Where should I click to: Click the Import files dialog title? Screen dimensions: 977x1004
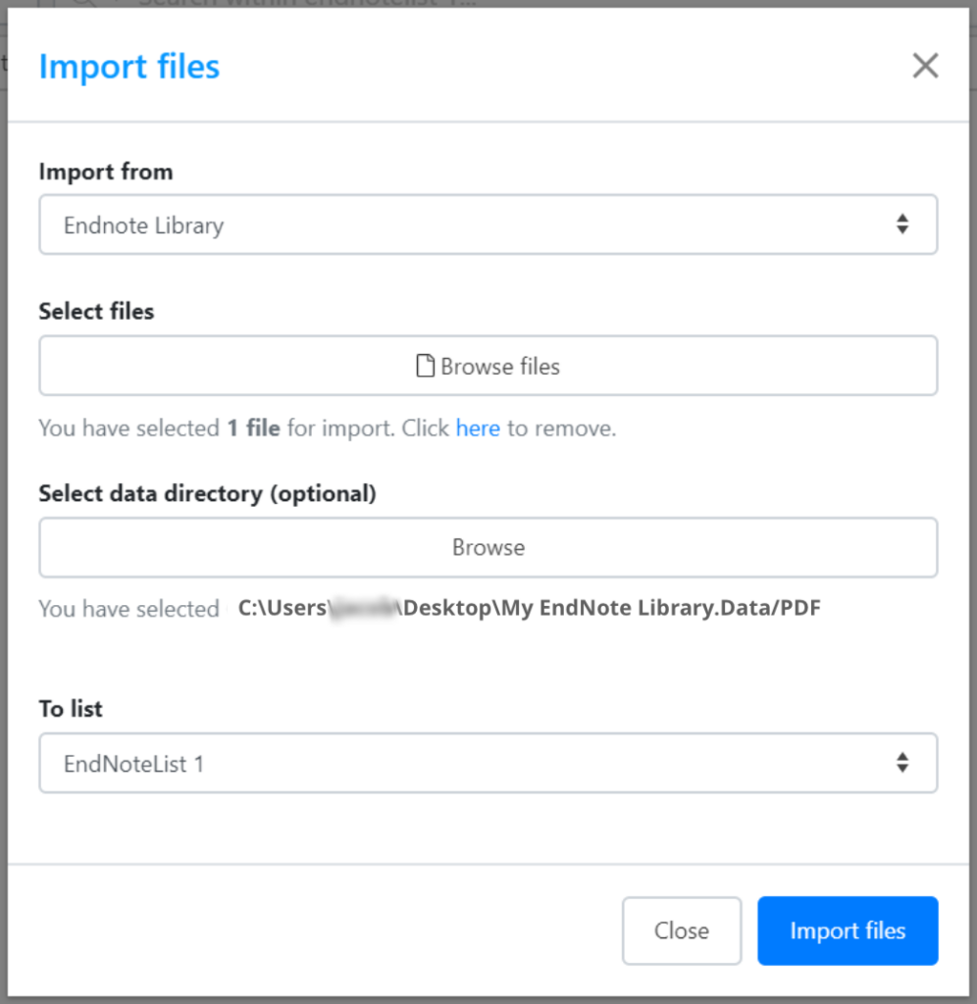click(x=129, y=66)
